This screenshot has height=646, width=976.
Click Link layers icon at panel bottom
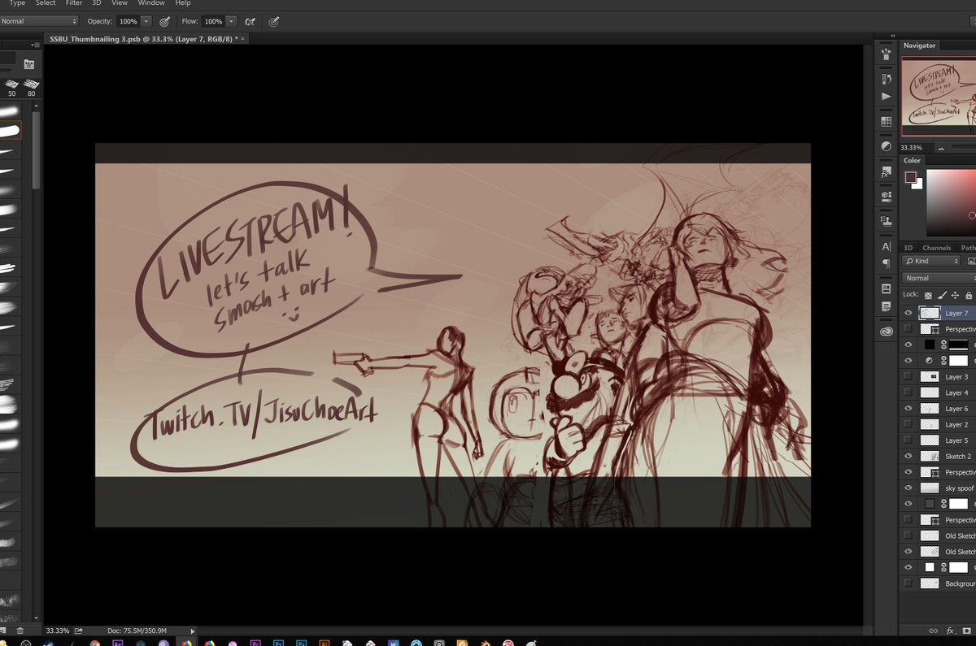tap(933, 631)
